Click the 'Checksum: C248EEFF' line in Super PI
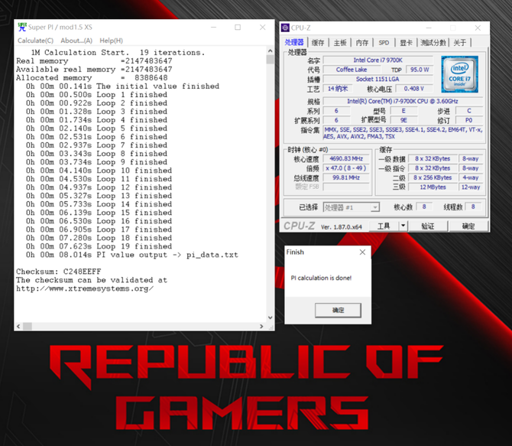The height and width of the screenshot is (446, 512). point(59,272)
